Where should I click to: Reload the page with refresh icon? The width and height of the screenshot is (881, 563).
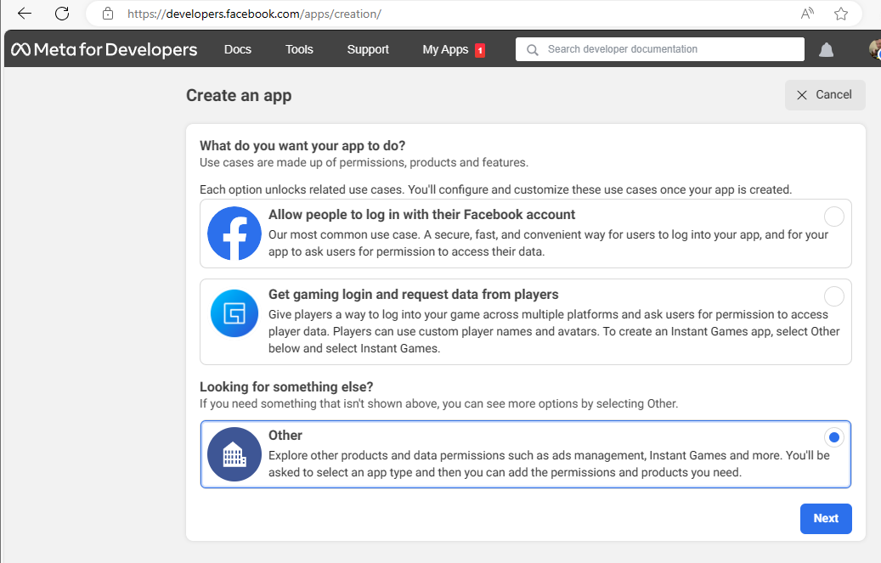(x=62, y=14)
